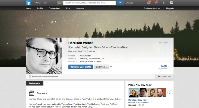199x108 pixels.
Task: Click the public profile URL icon
Action: [30, 76]
